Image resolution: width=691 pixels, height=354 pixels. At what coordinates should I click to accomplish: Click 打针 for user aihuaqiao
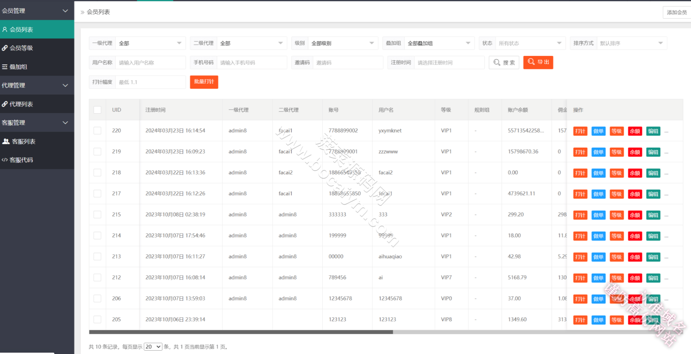pos(580,257)
